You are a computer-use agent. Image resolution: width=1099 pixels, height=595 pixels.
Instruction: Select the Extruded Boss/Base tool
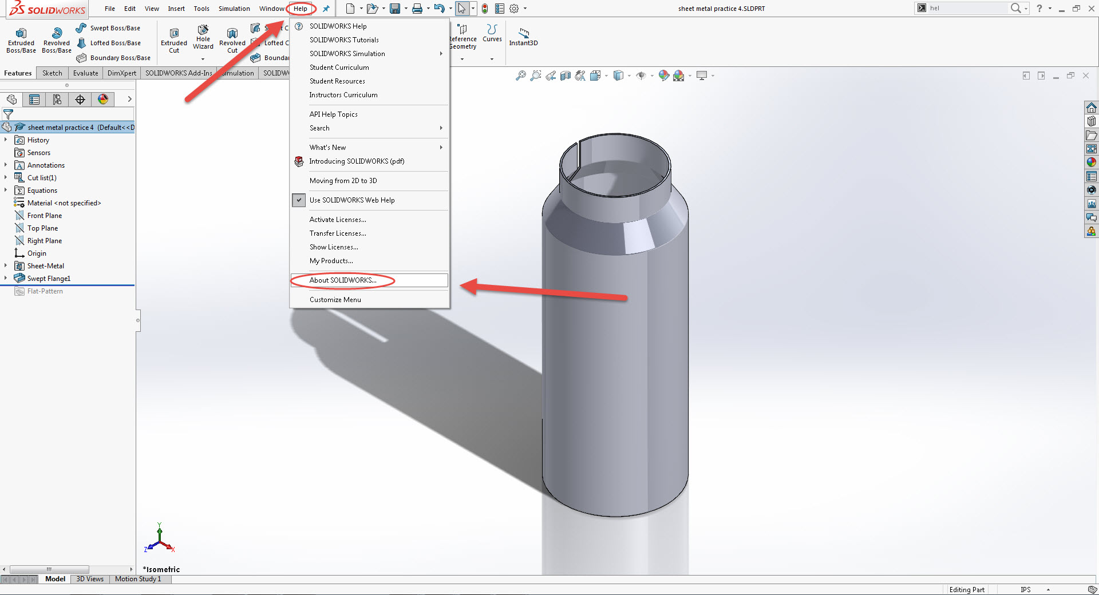click(21, 39)
